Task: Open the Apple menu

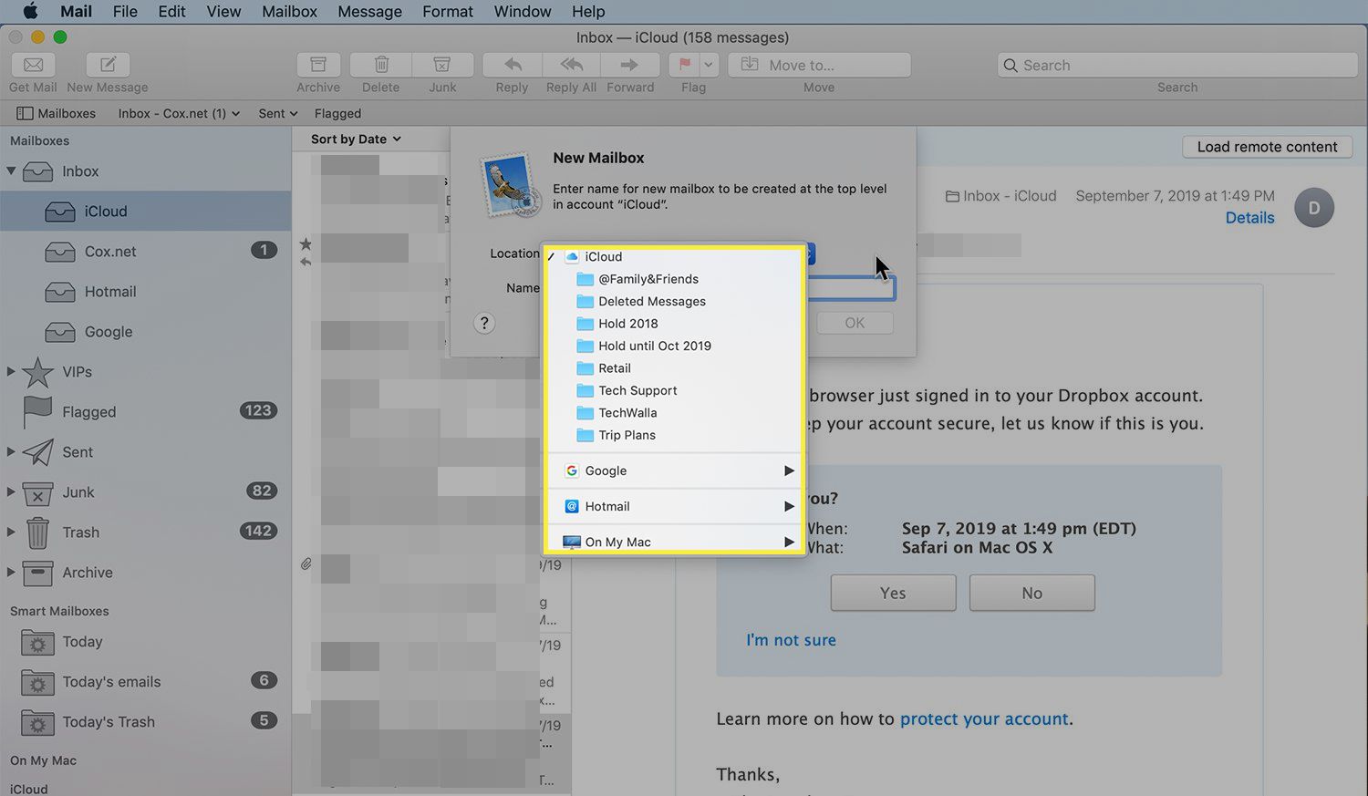Action: 29,11
